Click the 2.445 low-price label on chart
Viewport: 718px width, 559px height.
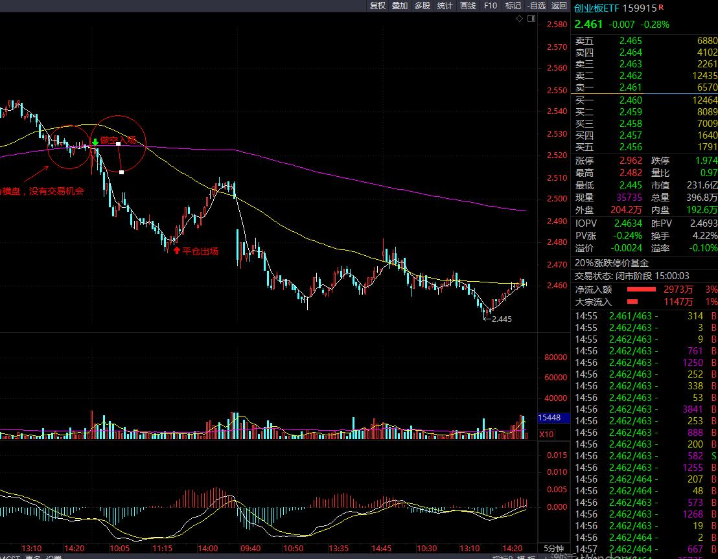click(x=502, y=319)
